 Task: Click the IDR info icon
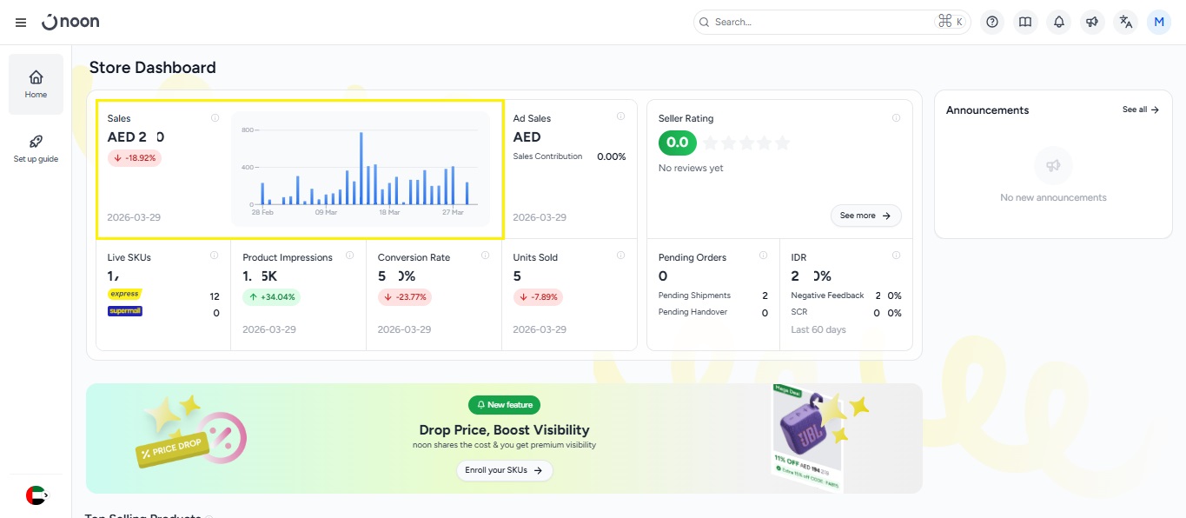coord(896,256)
